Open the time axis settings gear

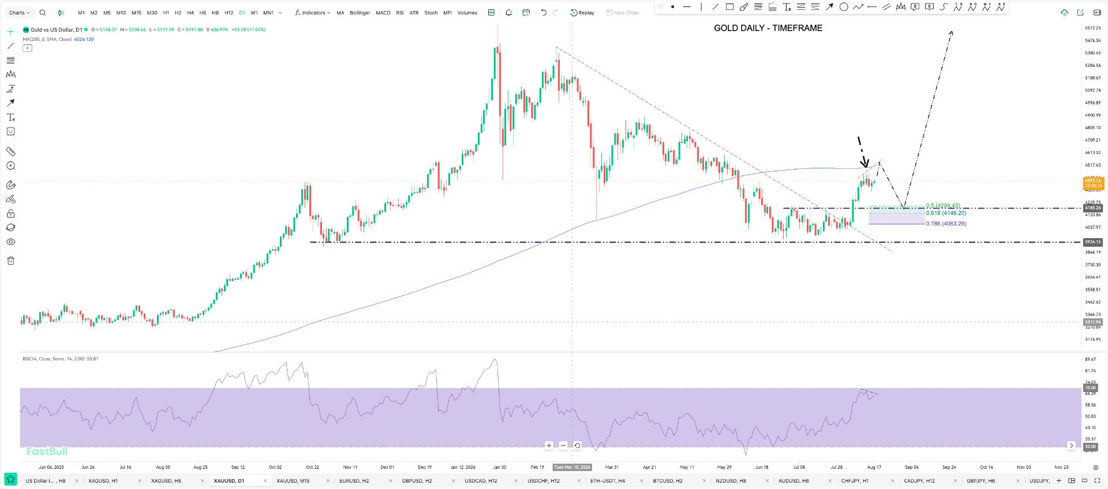click(x=1095, y=468)
